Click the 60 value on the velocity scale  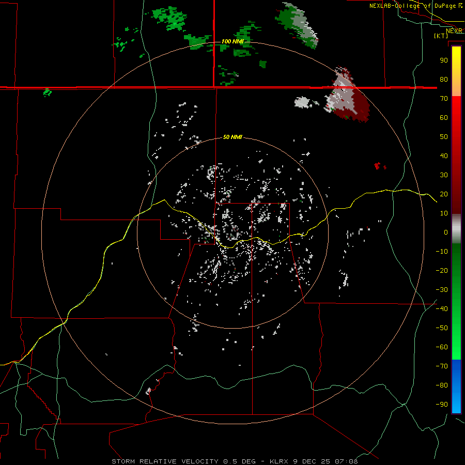tap(444, 117)
